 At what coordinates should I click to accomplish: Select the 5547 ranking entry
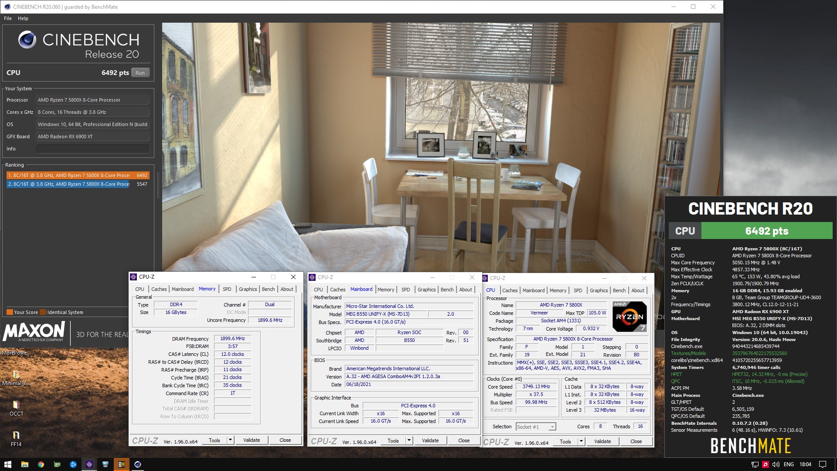(x=78, y=184)
